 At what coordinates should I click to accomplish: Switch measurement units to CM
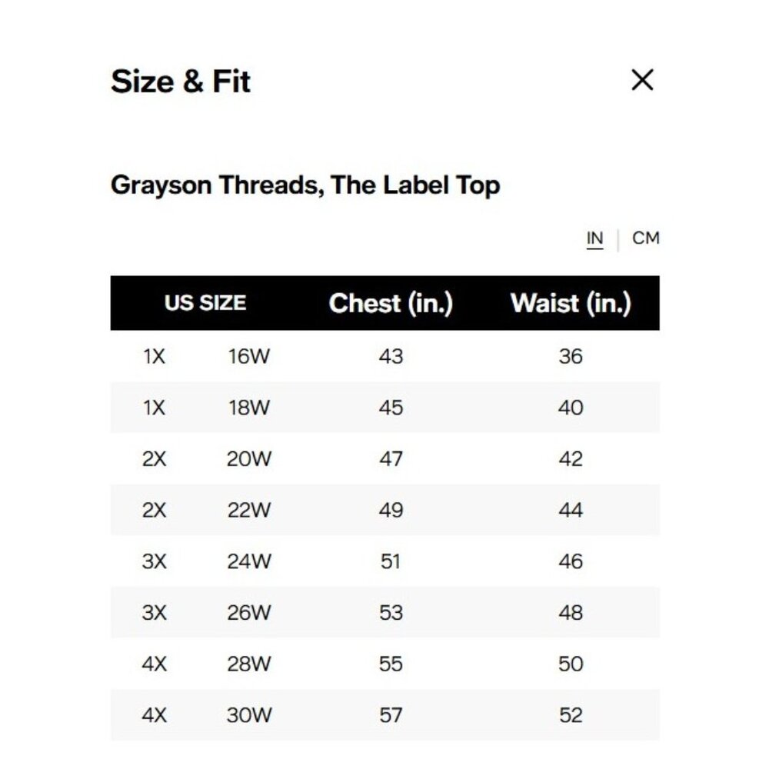(645, 238)
